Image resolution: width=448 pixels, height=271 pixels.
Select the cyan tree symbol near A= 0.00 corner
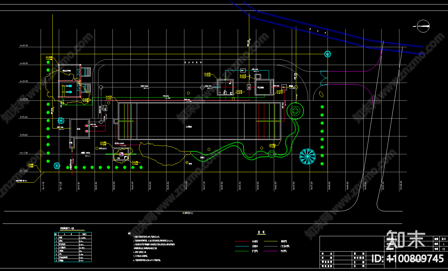57,165
